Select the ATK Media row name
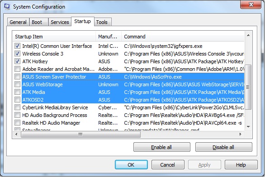265x177 pixels. tap(33, 92)
